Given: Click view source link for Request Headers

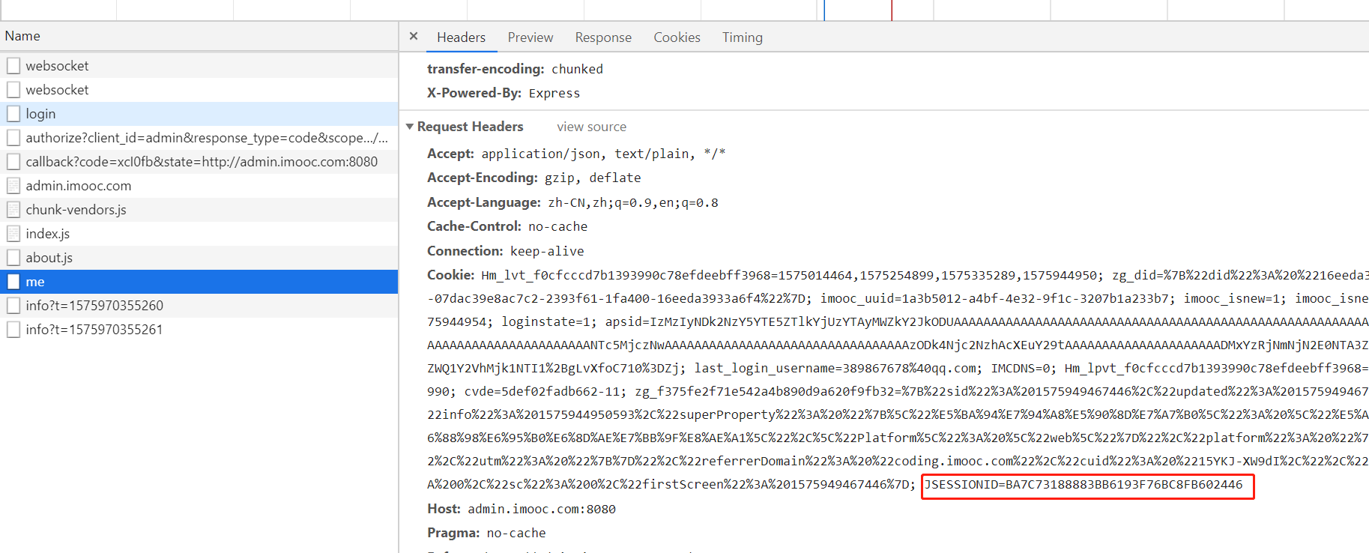Looking at the screenshot, I should tap(591, 127).
